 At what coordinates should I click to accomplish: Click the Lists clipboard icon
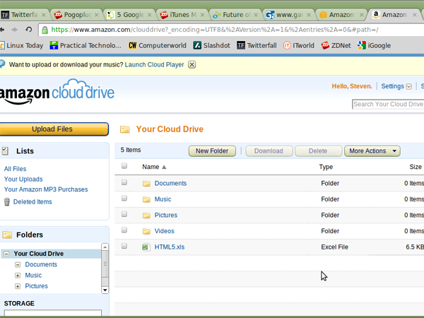6,151
